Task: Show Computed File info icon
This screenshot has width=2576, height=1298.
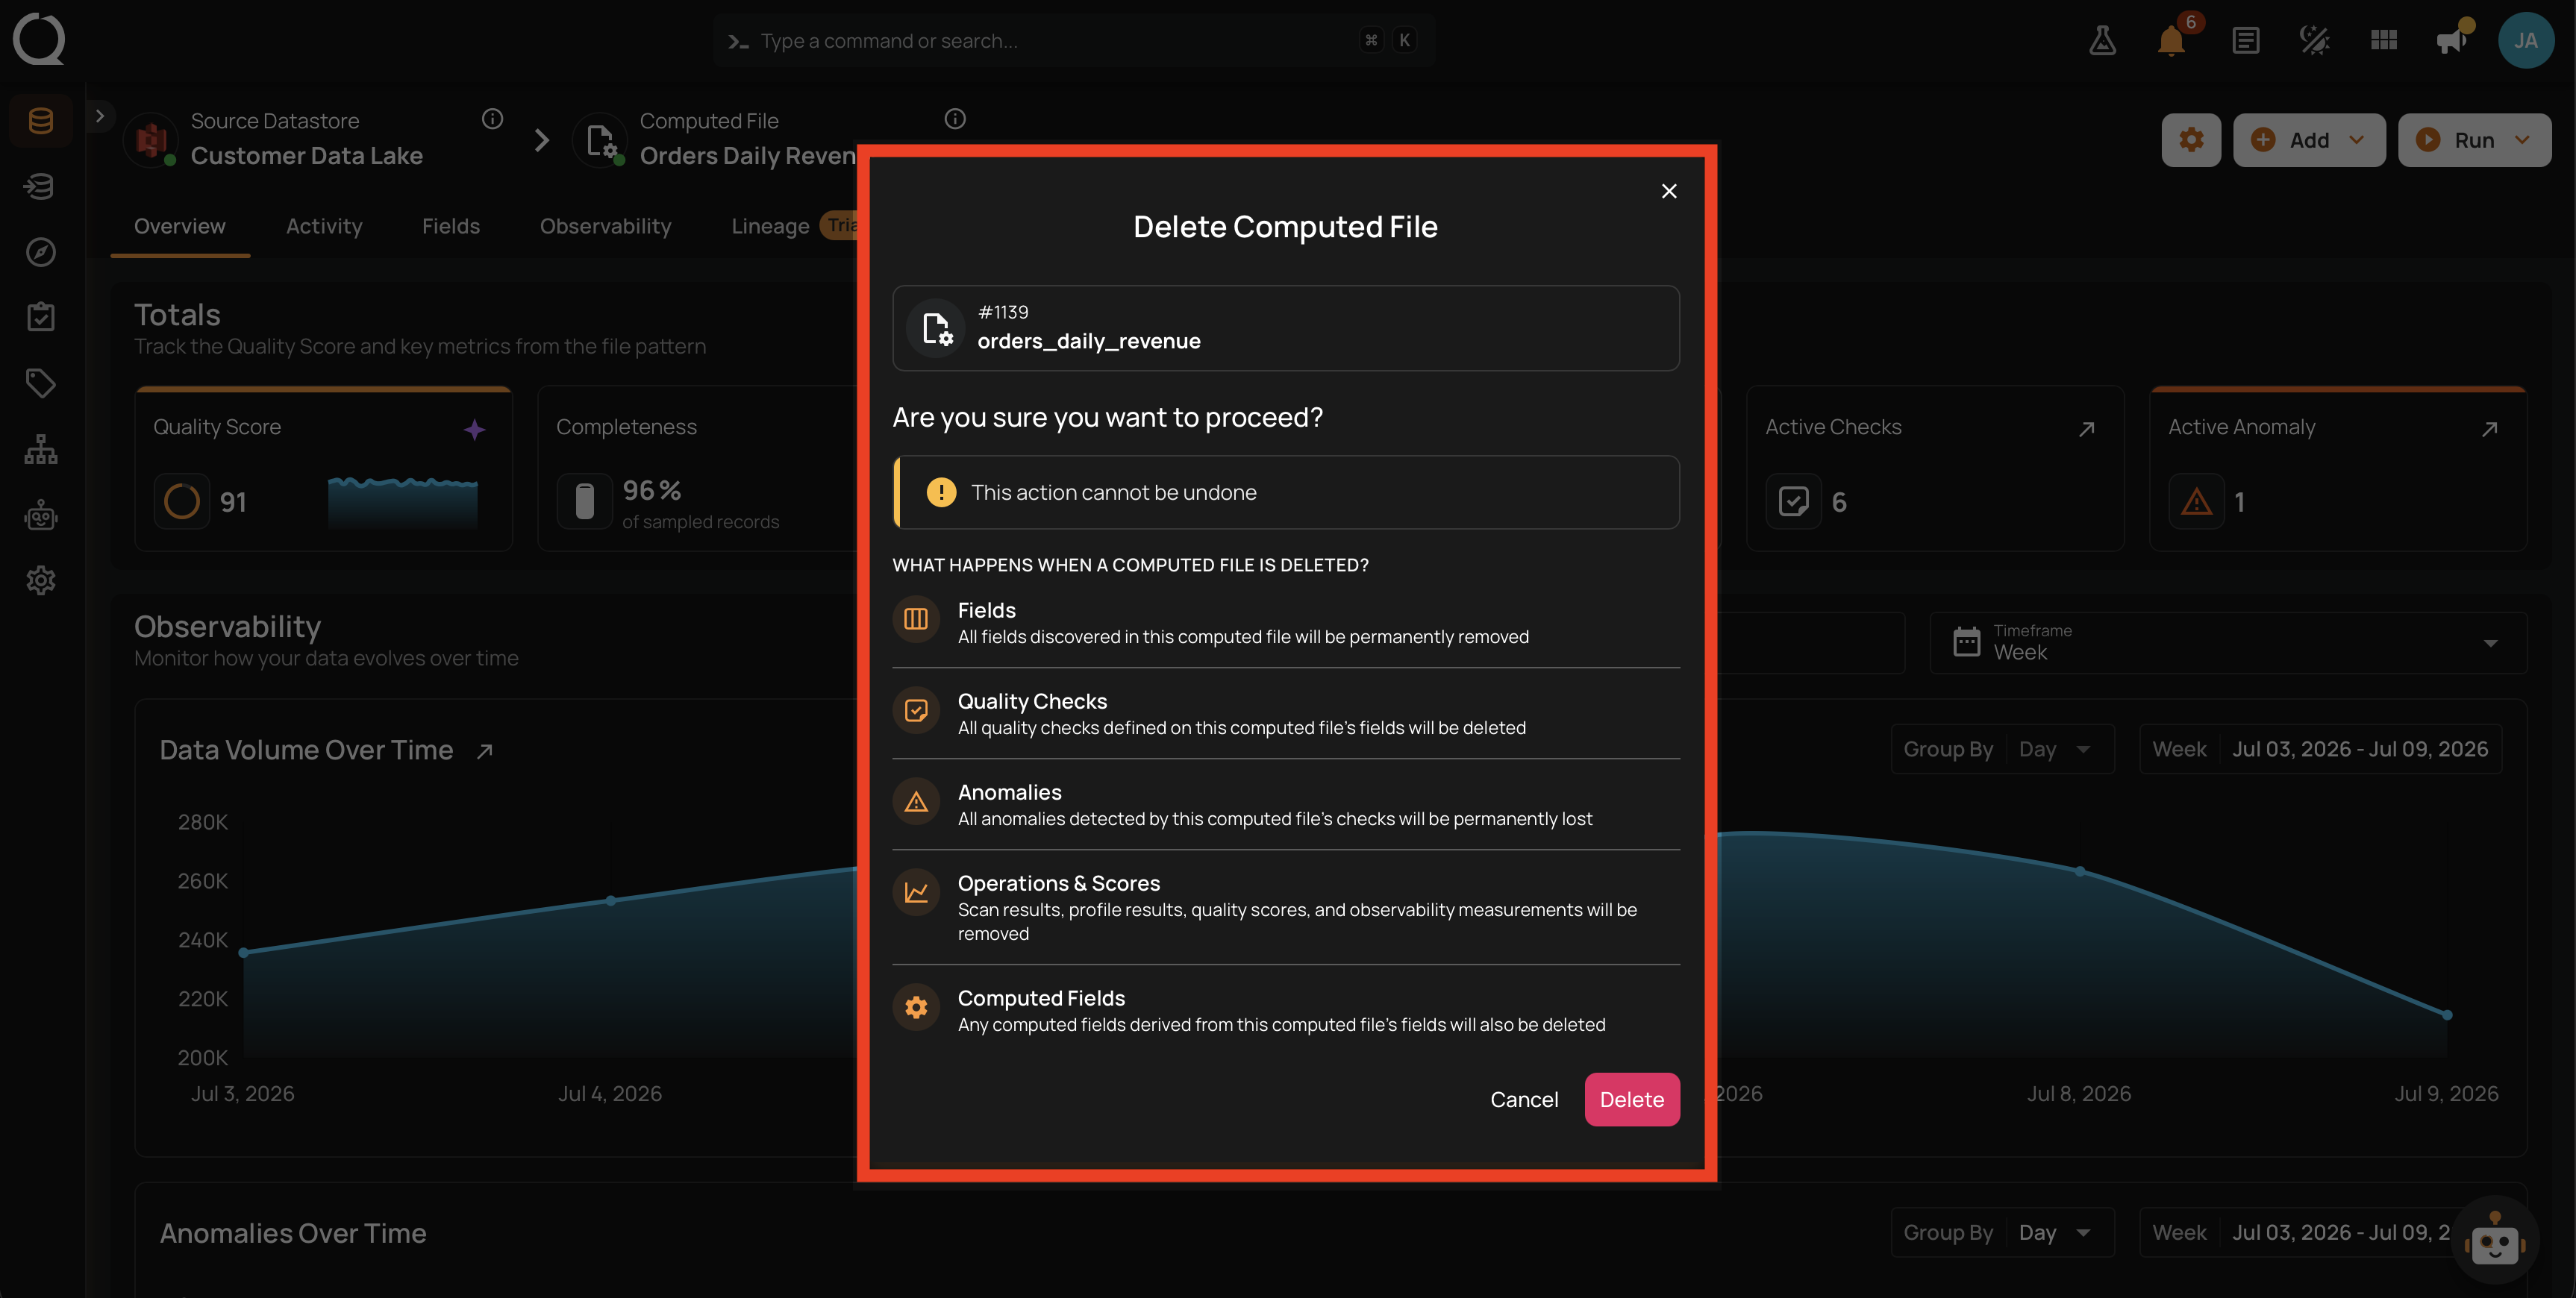Action: (955, 119)
